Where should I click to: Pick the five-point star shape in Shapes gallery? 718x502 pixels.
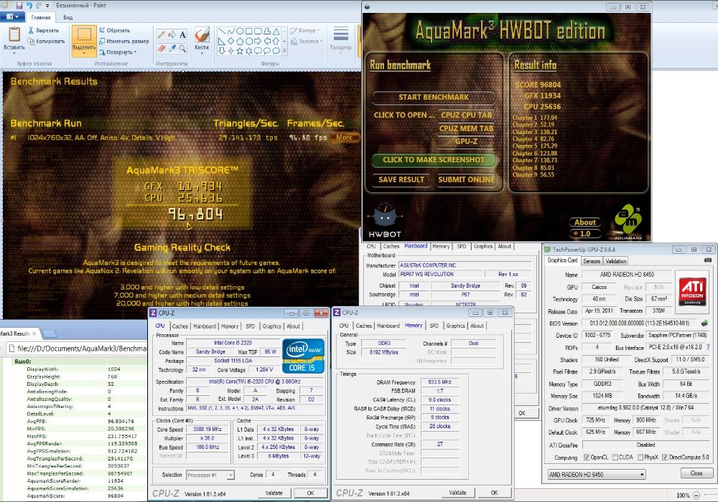click(240, 51)
